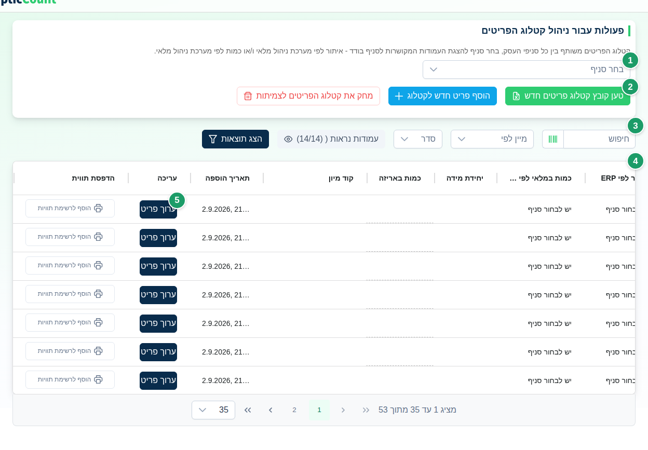Toggle visible columns "עמודות נראות (14/14)"

pyautogui.click(x=331, y=139)
